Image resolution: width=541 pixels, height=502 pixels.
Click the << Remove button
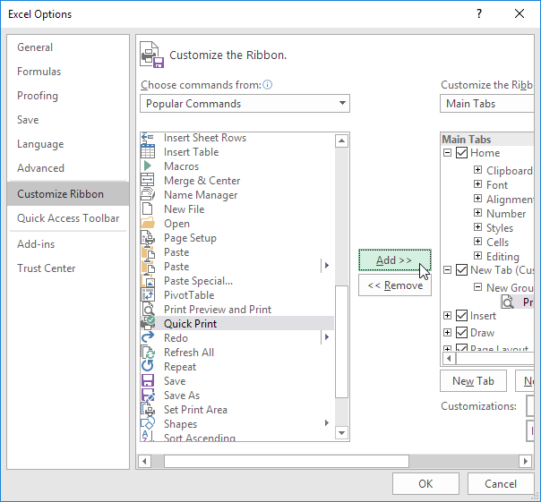395,285
